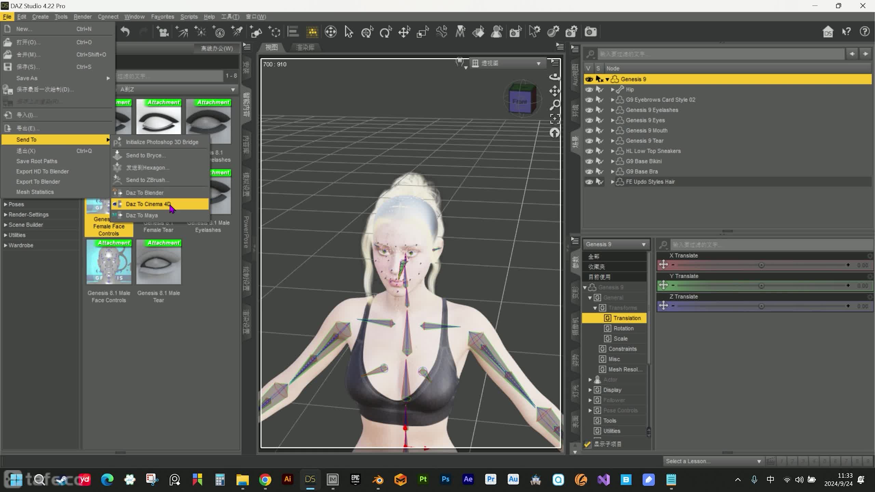
Task: Select Genesis 8.1 Male Face Controls thumbnail
Action: pos(109,262)
